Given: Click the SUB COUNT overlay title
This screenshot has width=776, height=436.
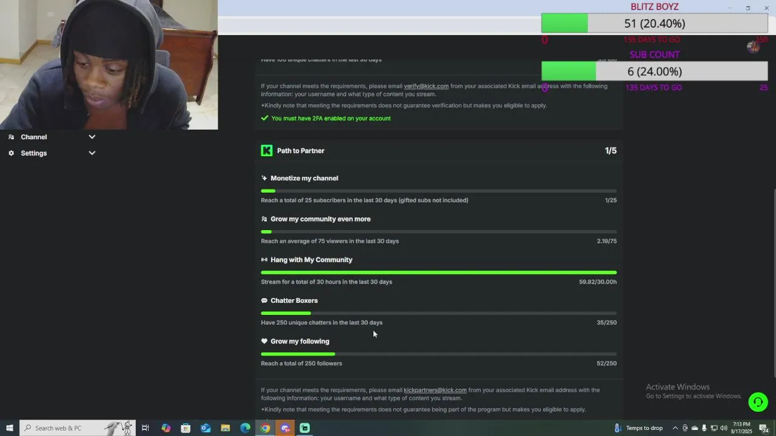Looking at the screenshot, I should (x=655, y=54).
